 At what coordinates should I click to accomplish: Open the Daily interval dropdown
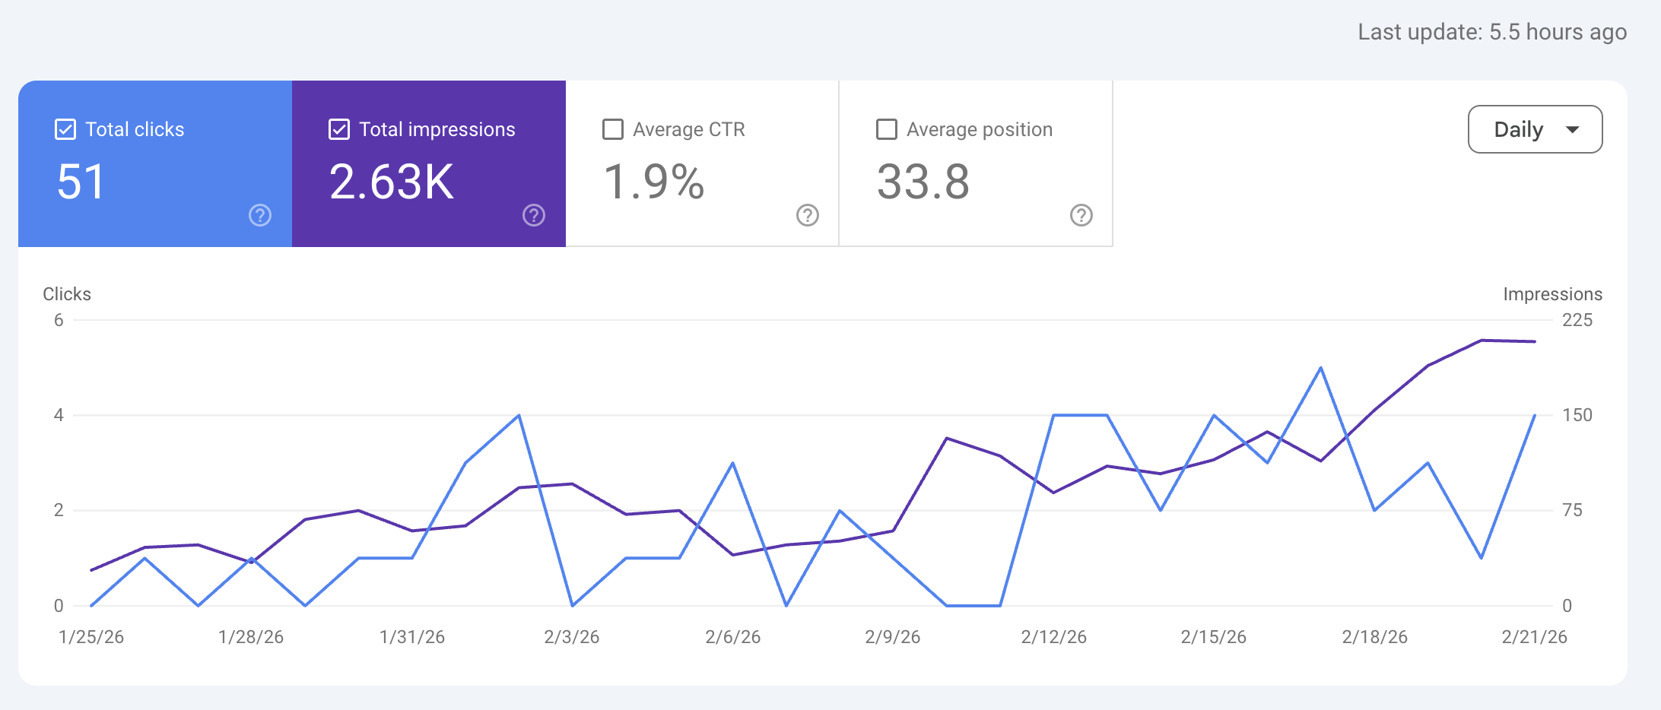point(1534,129)
